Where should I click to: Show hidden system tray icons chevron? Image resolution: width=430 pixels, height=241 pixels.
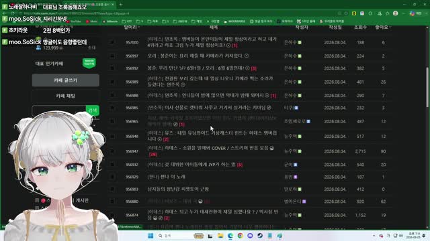(x=374, y=236)
